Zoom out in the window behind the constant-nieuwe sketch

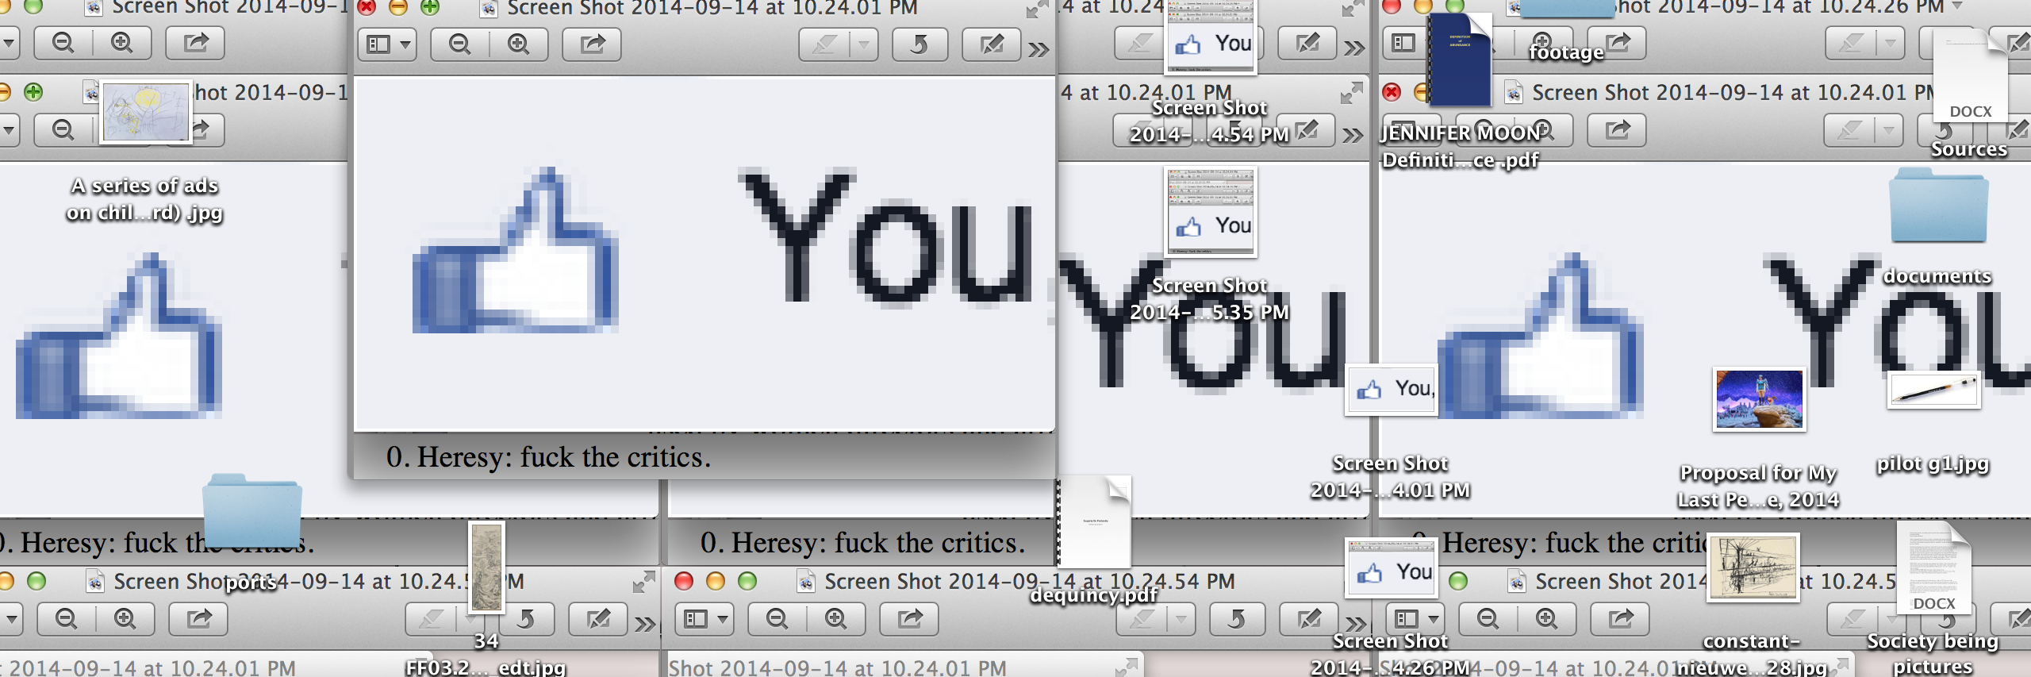[x=1488, y=618]
